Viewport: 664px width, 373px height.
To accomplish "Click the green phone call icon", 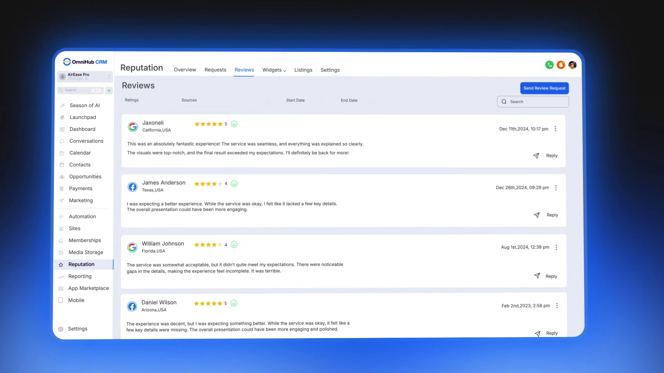I will (x=549, y=65).
